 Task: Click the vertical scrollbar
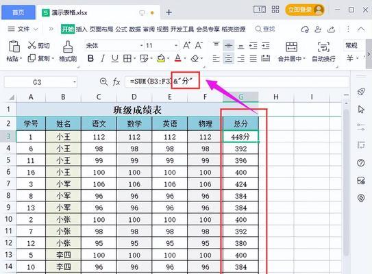pyautogui.click(x=346, y=183)
